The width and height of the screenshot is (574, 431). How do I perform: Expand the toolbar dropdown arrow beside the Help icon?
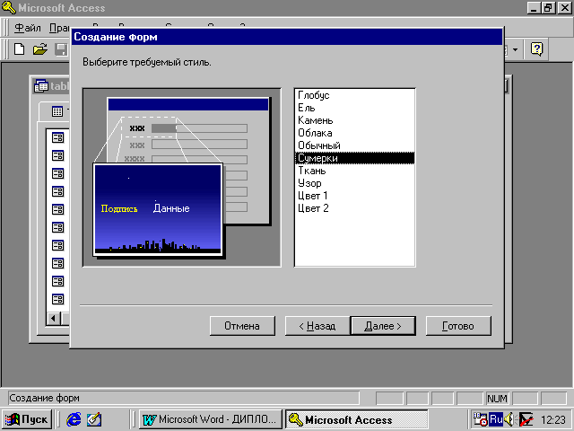tap(516, 48)
